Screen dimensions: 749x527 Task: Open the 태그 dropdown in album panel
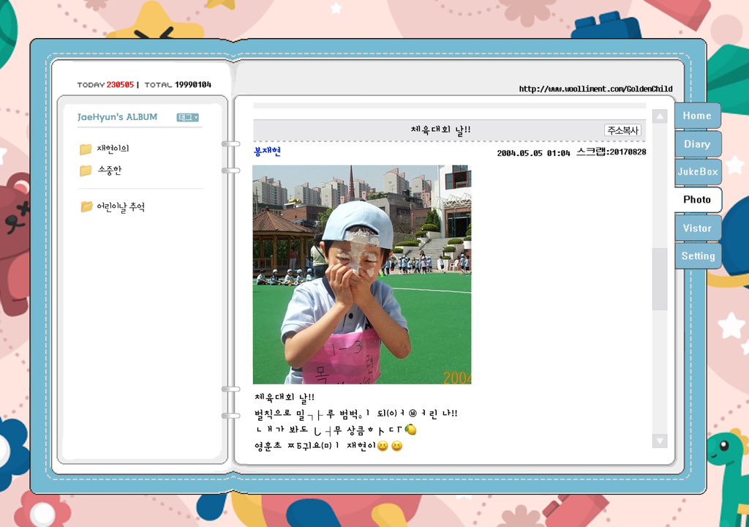click(188, 117)
